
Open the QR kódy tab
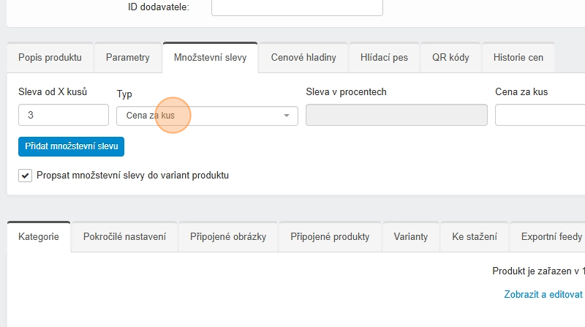tap(450, 57)
